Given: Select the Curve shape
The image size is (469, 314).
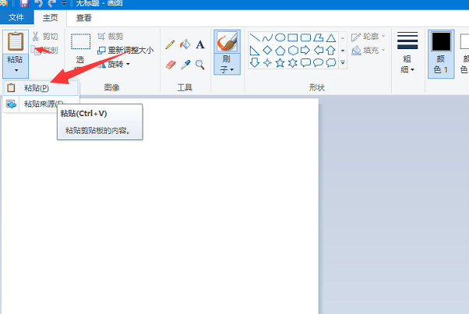Looking at the screenshot, I should pyautogui.click(x=267, y=37).
